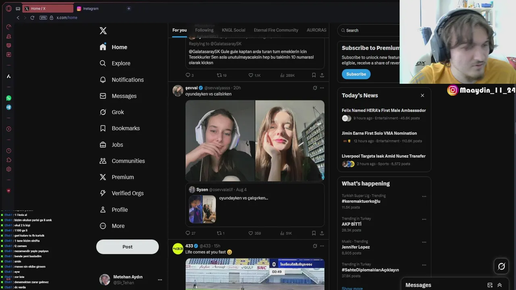516x290 pixels.
Task: Open Grok icon on the 433 post
Action: point(315,246)
